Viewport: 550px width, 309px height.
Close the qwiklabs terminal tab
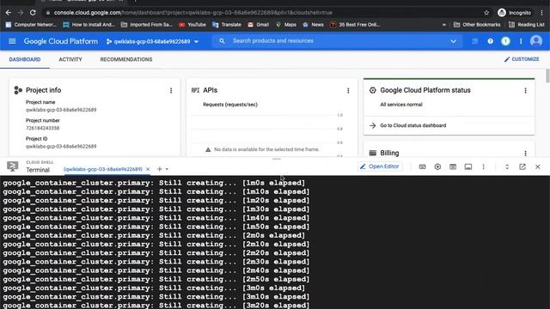coord(148,169)
